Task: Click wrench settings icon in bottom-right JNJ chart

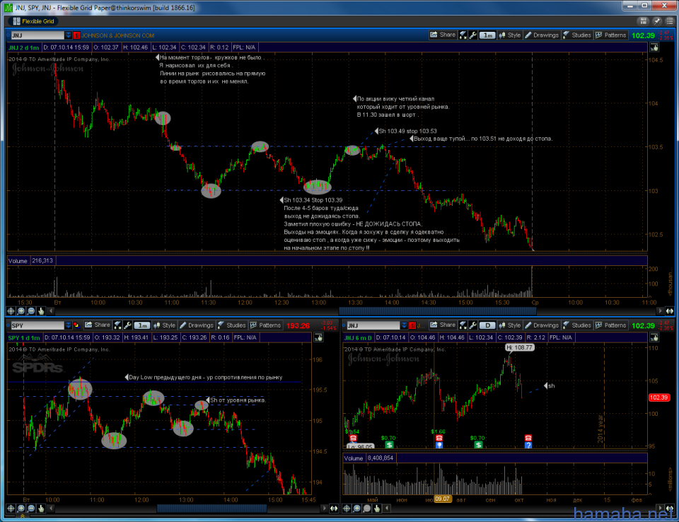Action: (473, 325)
